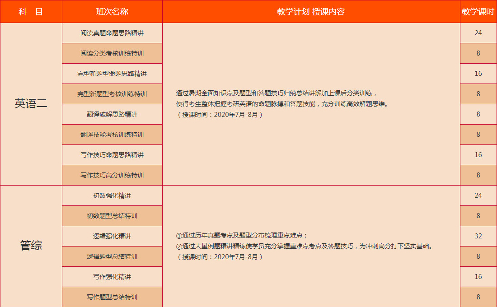Click the 8 hours for 翻译破解思路精讲
This screenshot has height=307, width=497.
point(478,114)
